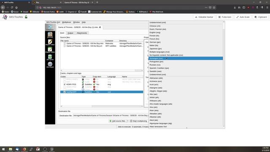Open the Multiplexer tool in the sidebar
This screenshot has height=152, width=270.
[x=50, y=27]
